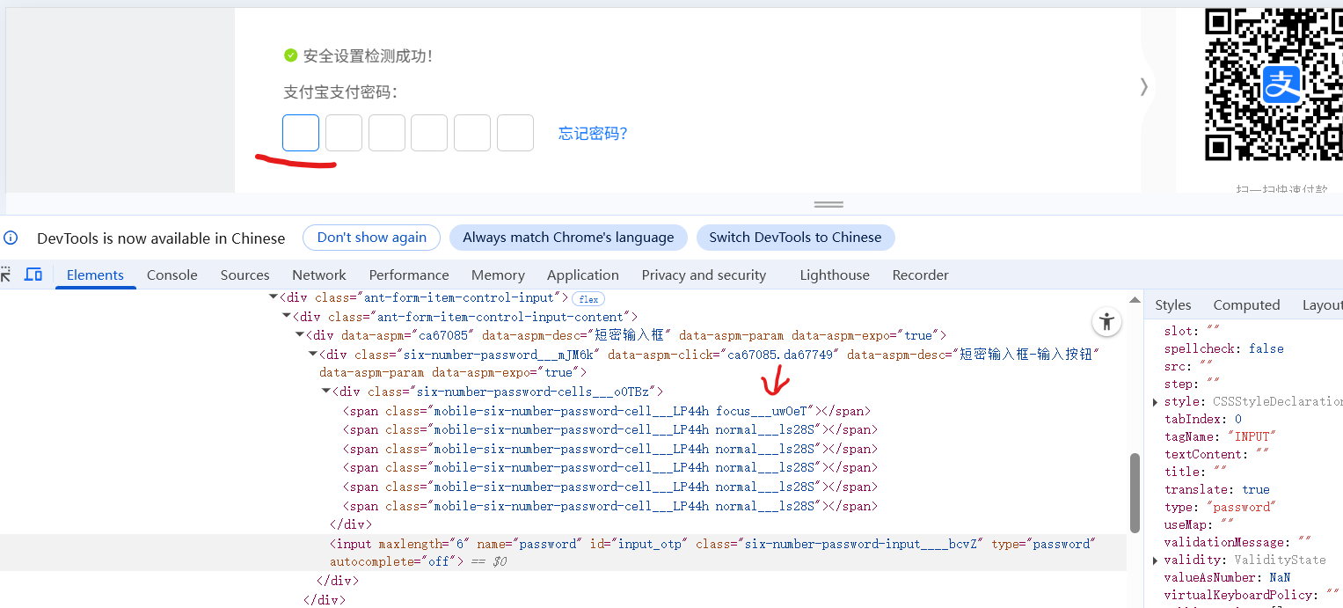Switch to the Console tab

point(172,275)
